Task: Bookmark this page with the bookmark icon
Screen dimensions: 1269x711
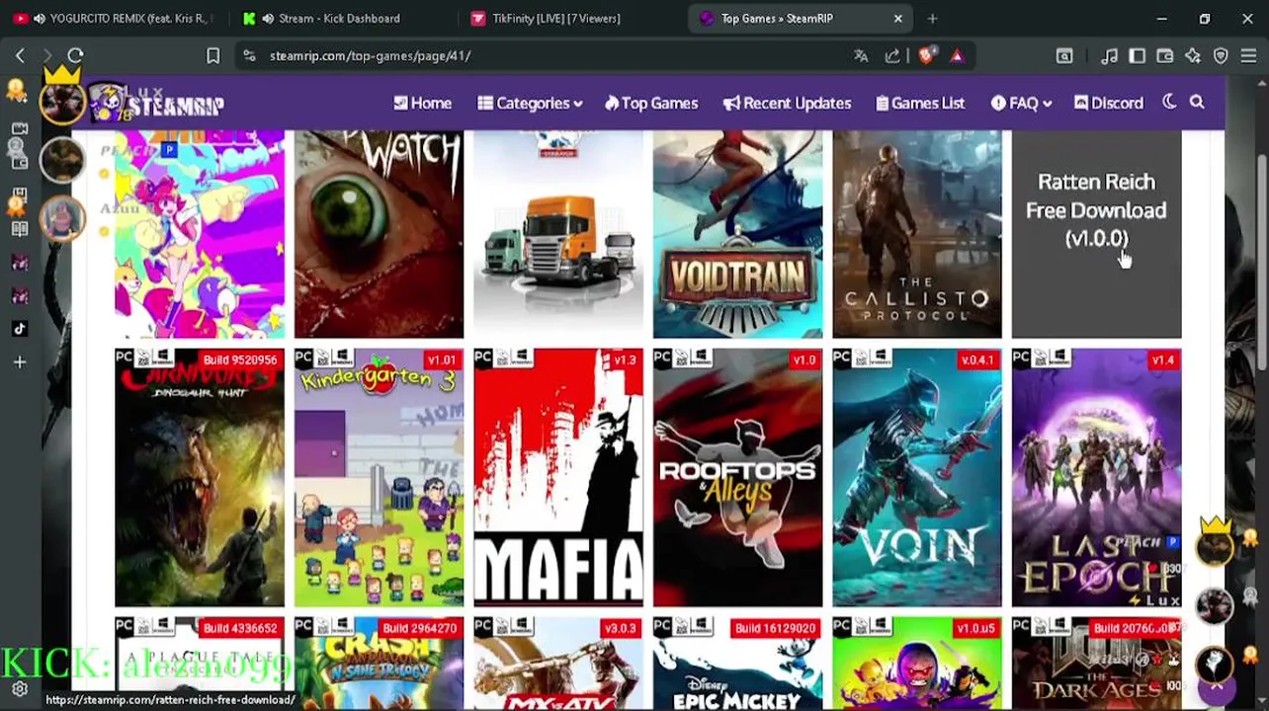Action: (x=212, y=56)
